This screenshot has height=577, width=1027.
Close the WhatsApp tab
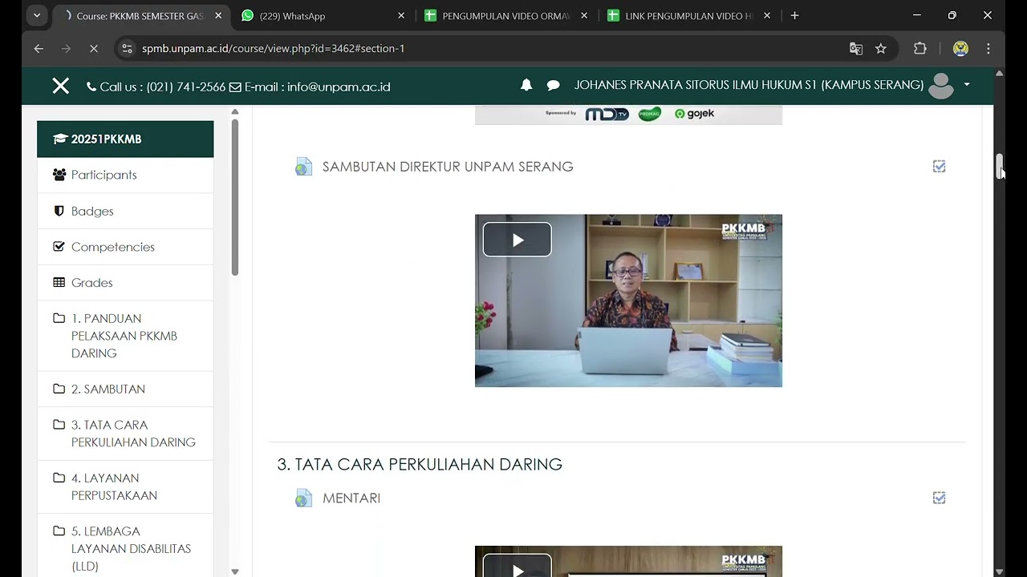point(401,15)
